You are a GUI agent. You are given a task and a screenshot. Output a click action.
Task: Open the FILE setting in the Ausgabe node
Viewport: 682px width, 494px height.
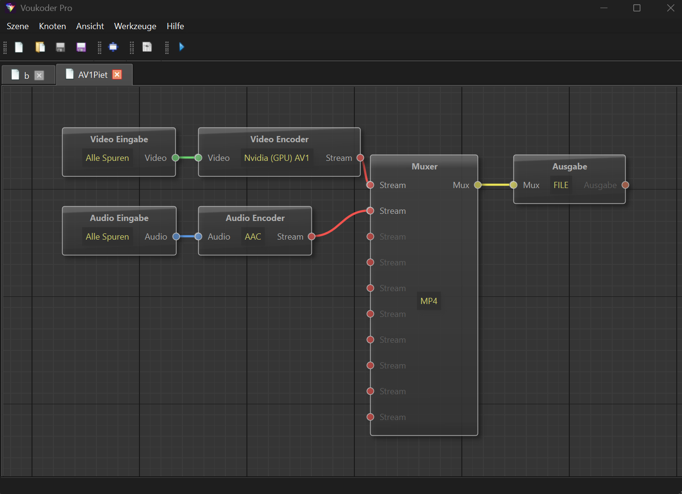(x=561, y=185)
